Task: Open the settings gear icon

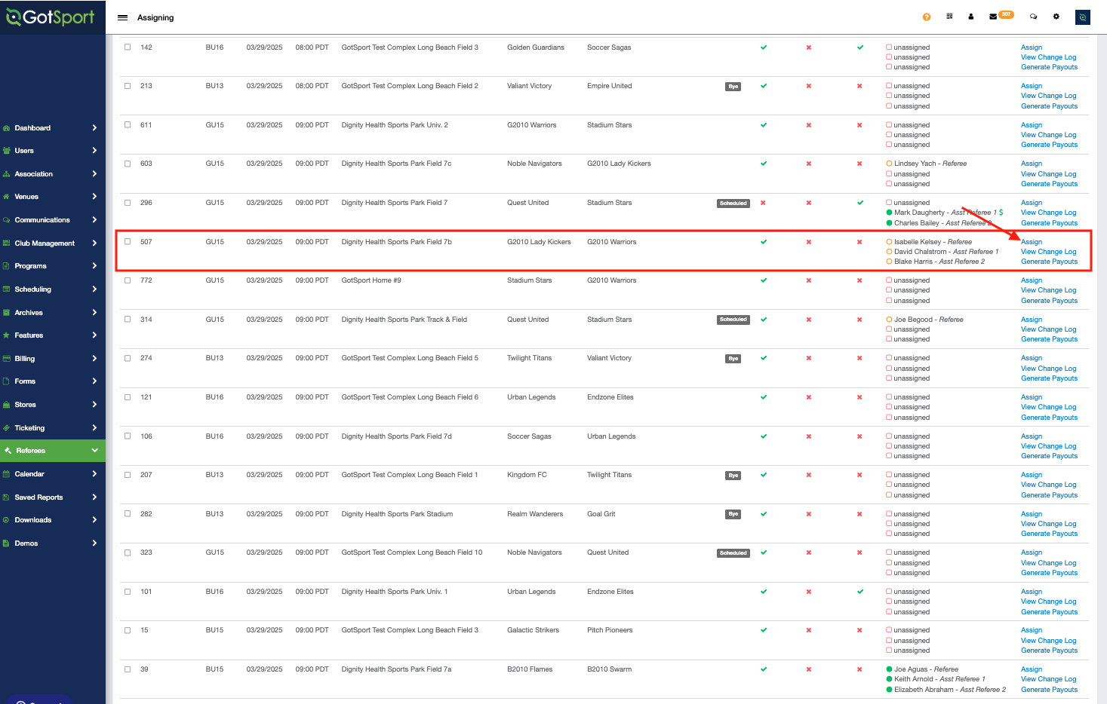Action: coord(1056,17)
